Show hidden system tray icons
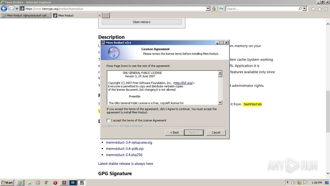Viewport: 330px width, 186px height. 288,183
